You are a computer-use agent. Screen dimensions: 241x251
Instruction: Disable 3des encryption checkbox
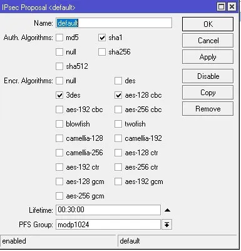[x=59, y=95]
